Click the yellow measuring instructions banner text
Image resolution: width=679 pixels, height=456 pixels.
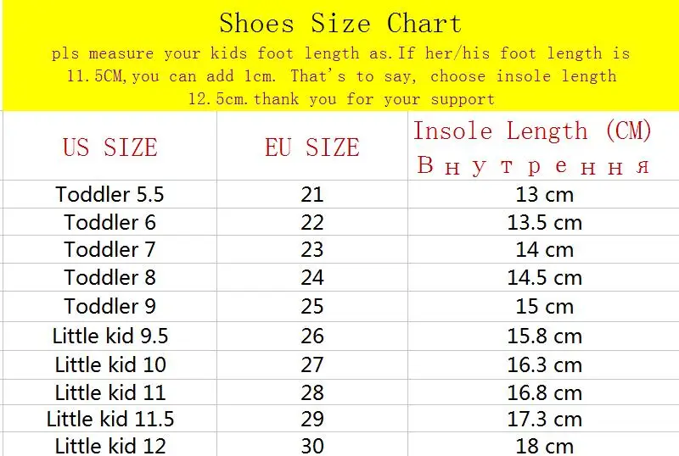click(x=340, y=76)
